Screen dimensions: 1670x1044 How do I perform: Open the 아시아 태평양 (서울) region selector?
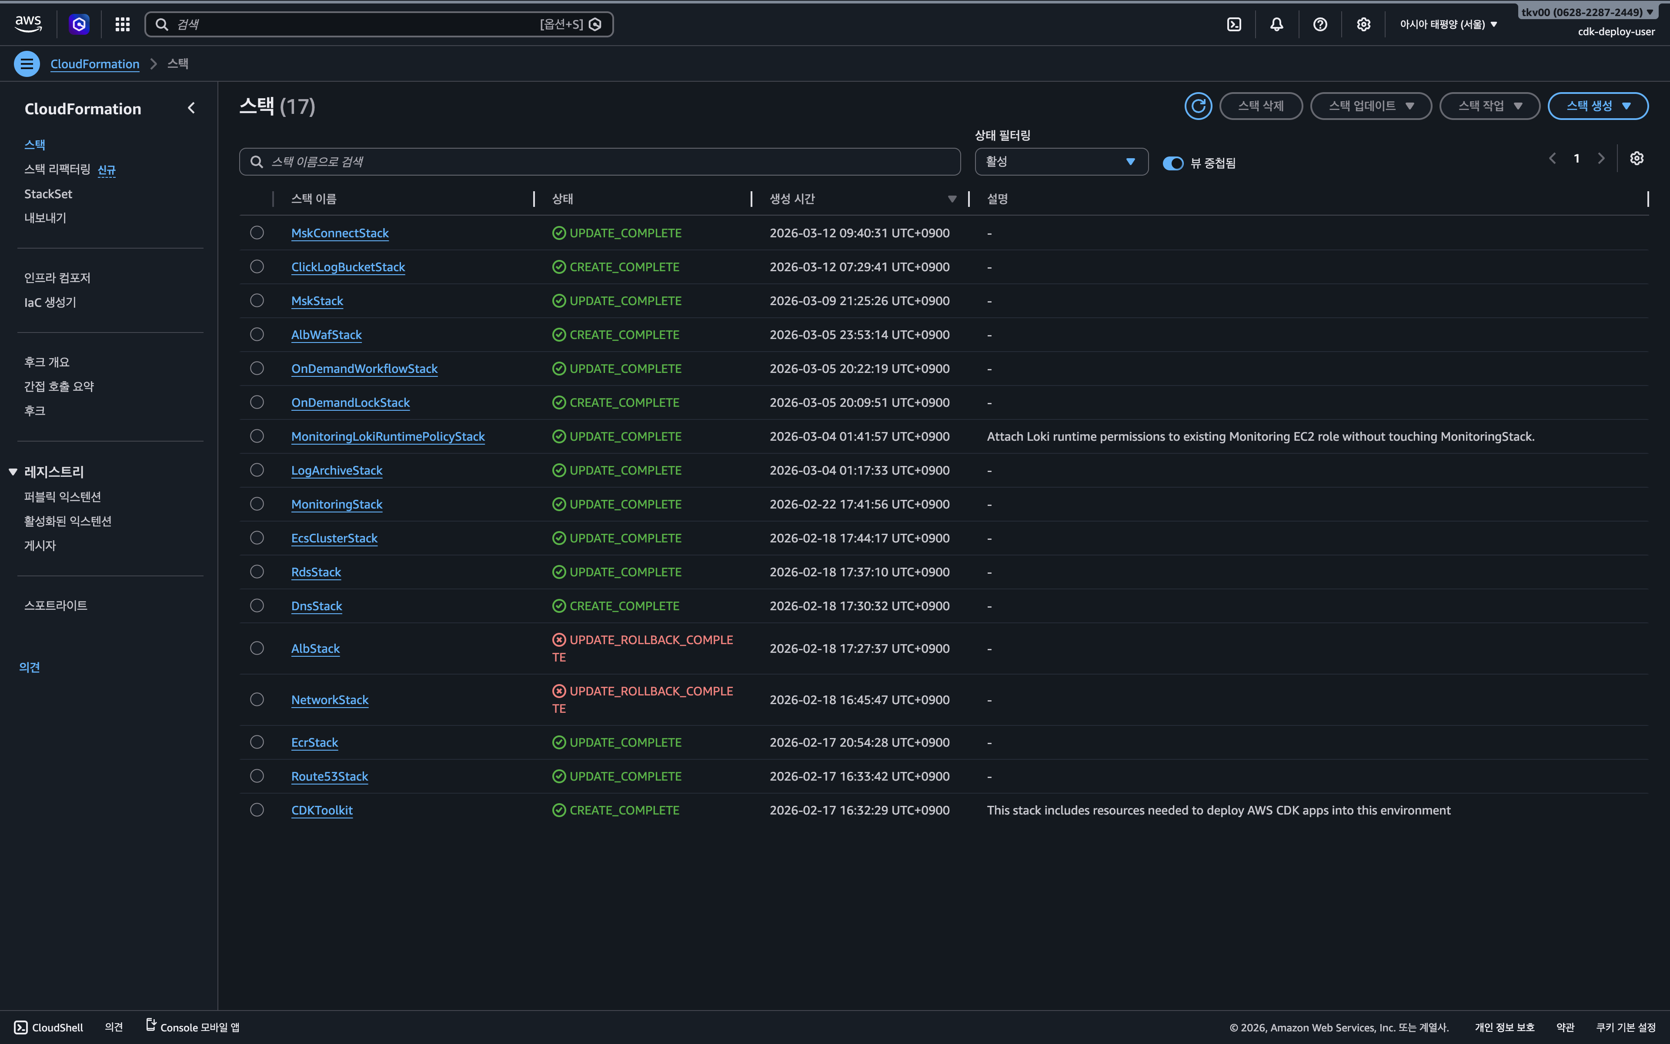click(x=1448, y=25)
